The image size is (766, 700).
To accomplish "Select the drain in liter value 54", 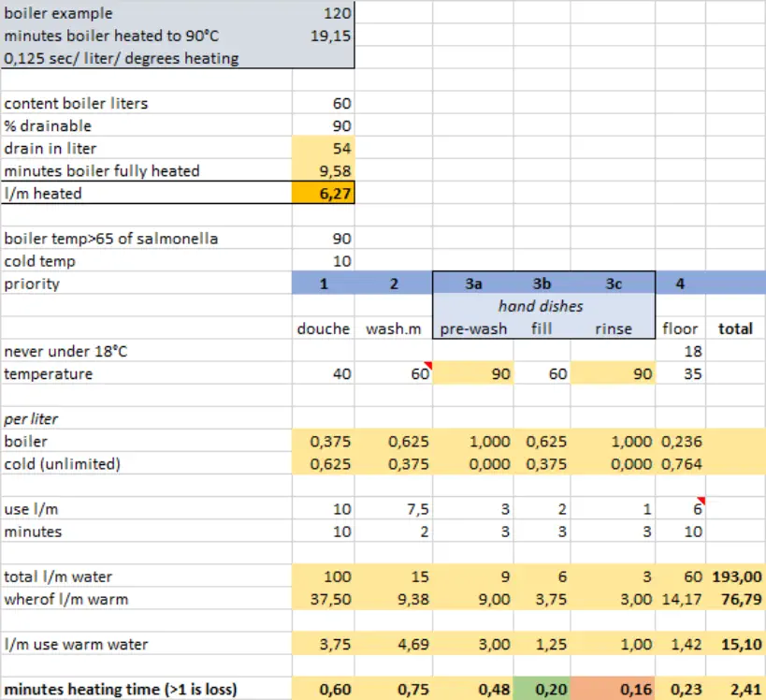I will [324, 149].
